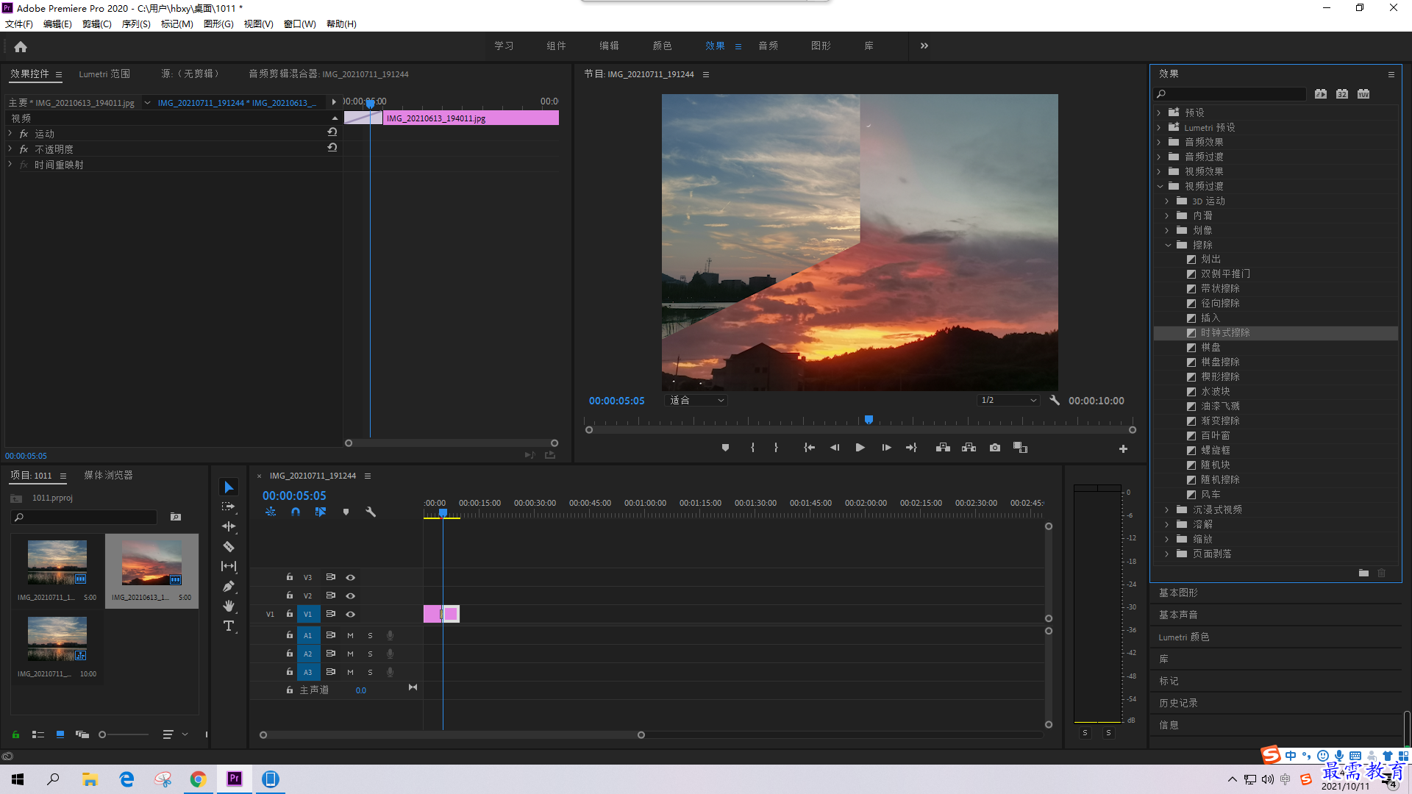
Task: Expand the Opacity effect properties
Action: [10, 149]
